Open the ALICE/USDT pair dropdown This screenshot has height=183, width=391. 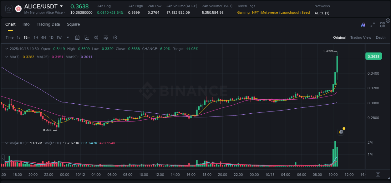(x=62, y=6)
